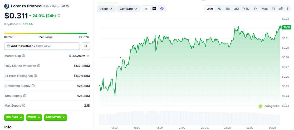The image size is (294, 130).
Task: Open the Compare dropdown
Action: [129, 9]
